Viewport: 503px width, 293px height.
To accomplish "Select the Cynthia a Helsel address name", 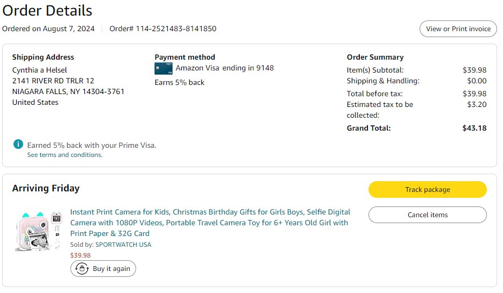I will tap(40, 70).
